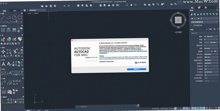Open the Autodesk privacy statement link
Image resolution: width=220 pixels, height=111 pixels.
pos(123,59)
